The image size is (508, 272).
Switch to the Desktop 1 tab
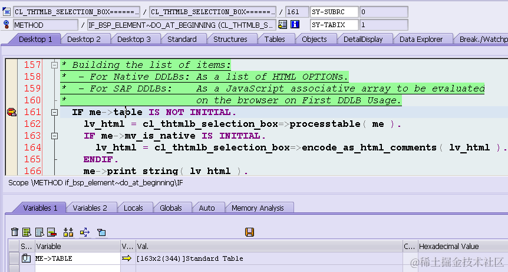click(35, 39)
